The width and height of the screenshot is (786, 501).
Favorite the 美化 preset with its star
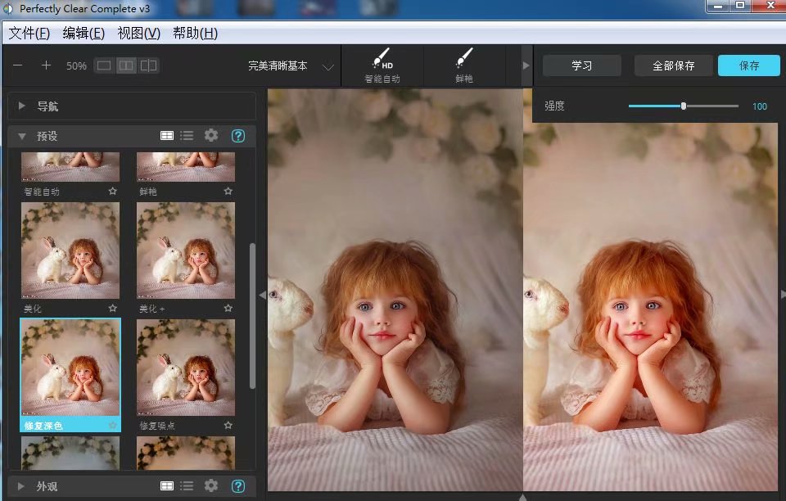coord(112,309)
